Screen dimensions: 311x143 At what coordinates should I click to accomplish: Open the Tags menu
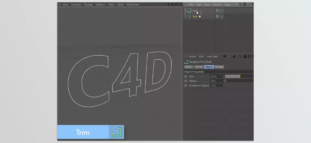227,5
